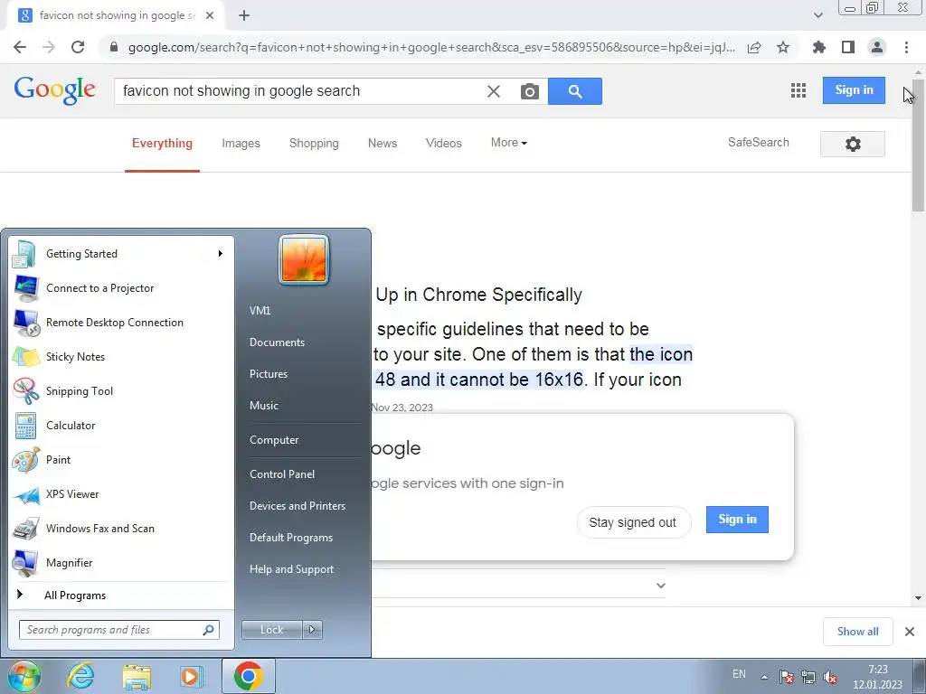Open Calculator from Start menu
Screen dimensions: 926x694
point(121,426)
